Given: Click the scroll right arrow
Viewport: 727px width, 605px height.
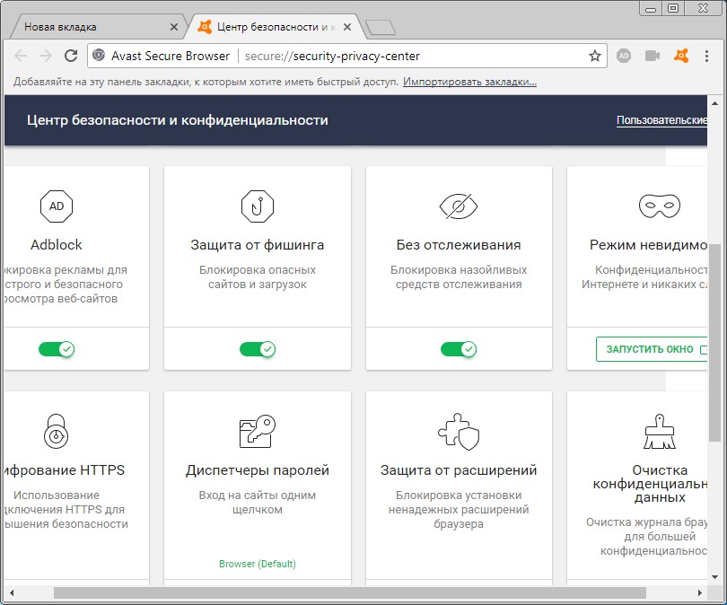Looking at the screenshot, I should point(700,592).
